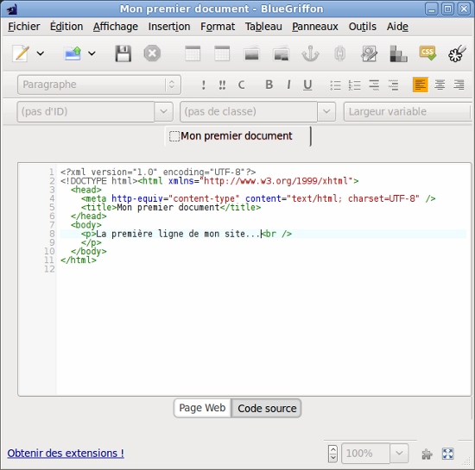Switch to Code source view
Screen dimensions: 475x470
point(267,408)
